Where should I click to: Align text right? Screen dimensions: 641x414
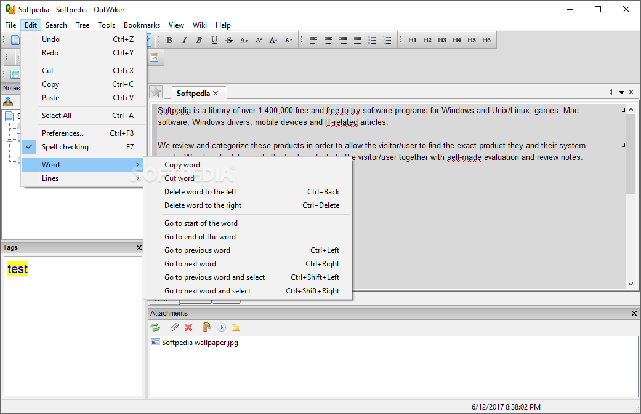pos(342,40)
